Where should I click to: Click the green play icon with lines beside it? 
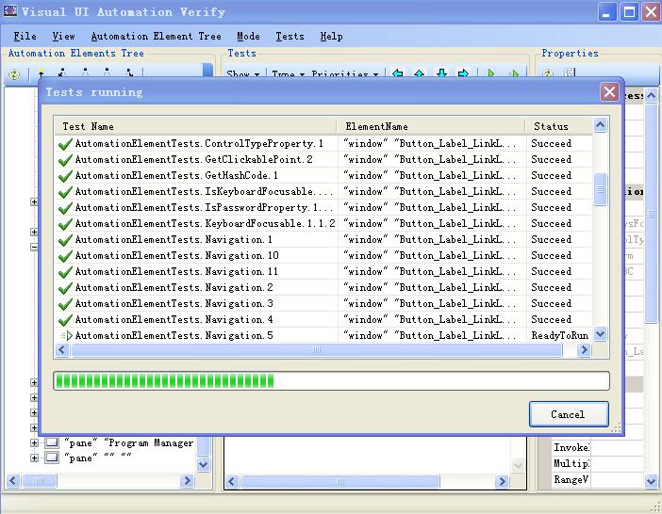(x=514, y=73)
